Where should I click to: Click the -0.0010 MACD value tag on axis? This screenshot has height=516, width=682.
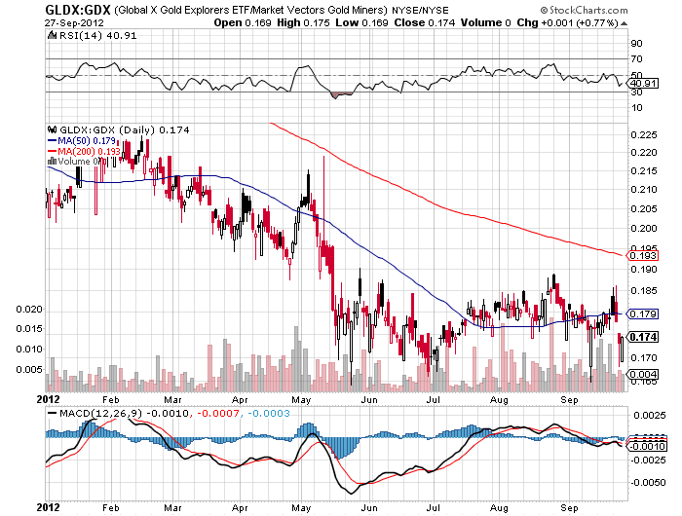646,446
